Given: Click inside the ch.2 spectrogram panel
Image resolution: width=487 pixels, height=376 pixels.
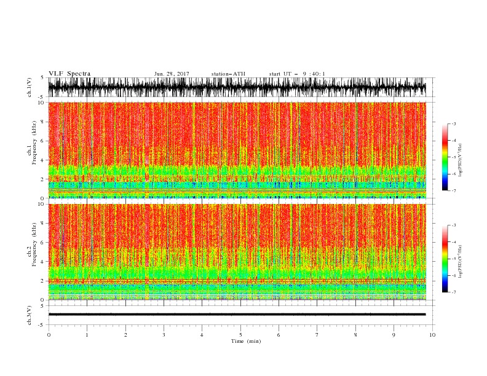Looking at the screenshot, I should 237,252.
